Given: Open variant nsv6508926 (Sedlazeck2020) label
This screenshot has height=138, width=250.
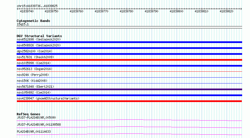Looking at the screenshot, I should [x=39, y=45].
